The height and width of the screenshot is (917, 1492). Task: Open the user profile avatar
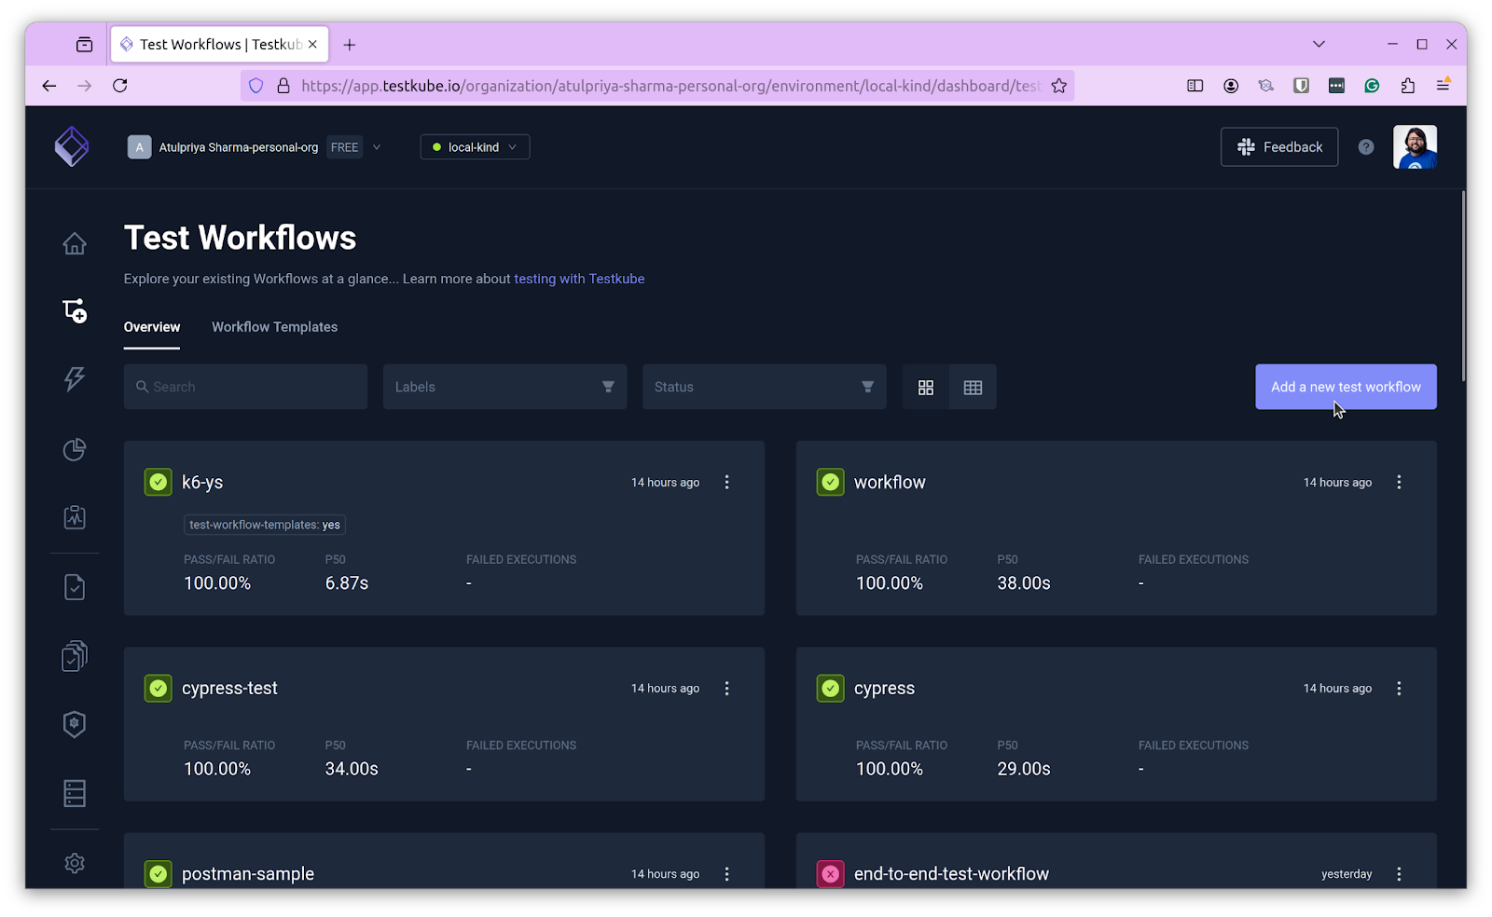pyautogui.click(x=1415, y=147)
